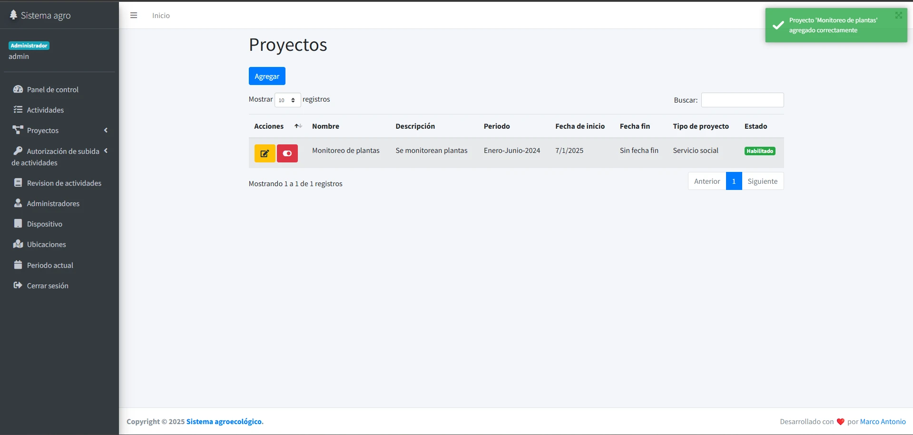Image resolution: width=913 pixels, height=435 pixels.
Task: Click the Cerrar sesión exit icon
Action: pyautogui.click(x=18, y=285)
